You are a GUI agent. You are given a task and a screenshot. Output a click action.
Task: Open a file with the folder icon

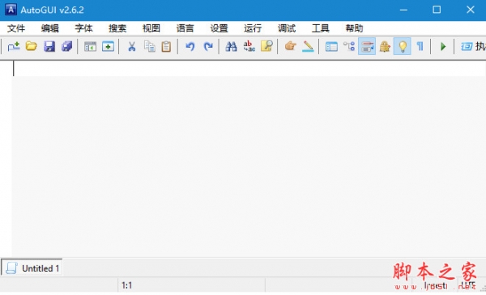click(32, 46)
